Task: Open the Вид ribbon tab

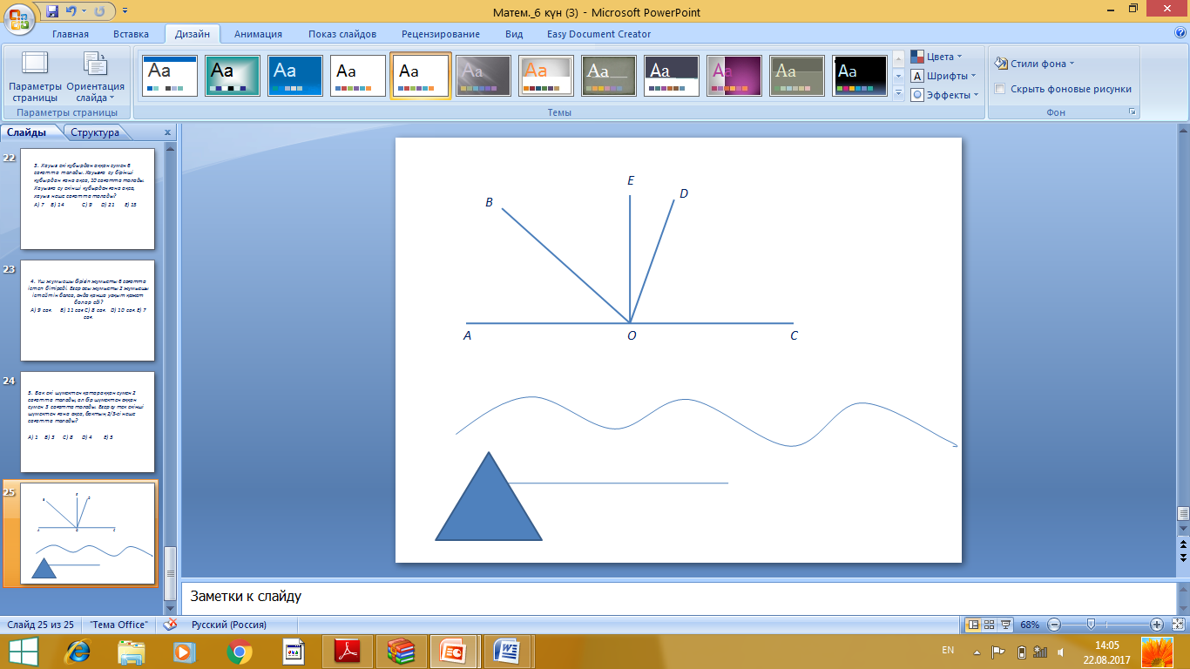Action: click(x=514, y=34)
